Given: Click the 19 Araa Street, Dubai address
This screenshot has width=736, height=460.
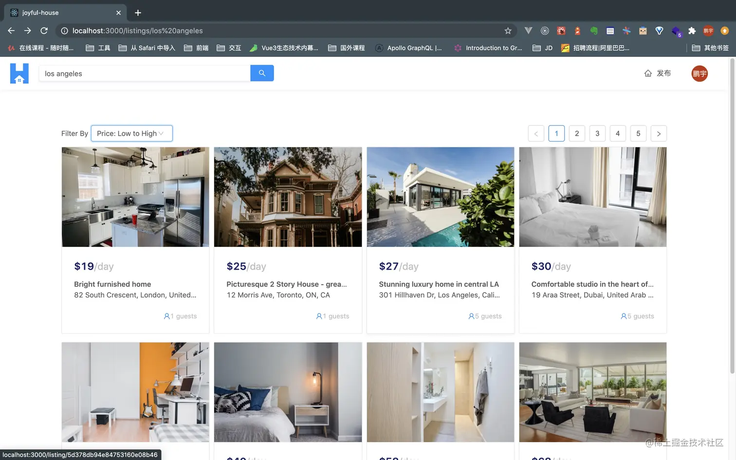Looking at the screenshot, I should 592,295.
